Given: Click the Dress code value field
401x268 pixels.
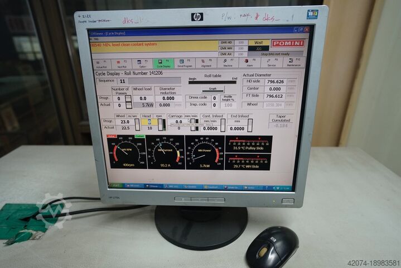Looking at the screenshot, I should (214, 98).
